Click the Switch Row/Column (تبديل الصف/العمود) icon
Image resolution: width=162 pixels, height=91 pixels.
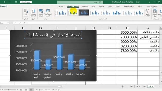coord(48,11)
